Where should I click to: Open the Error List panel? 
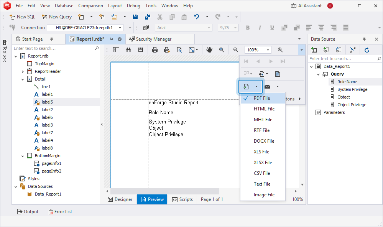click(x=60, y=212)
